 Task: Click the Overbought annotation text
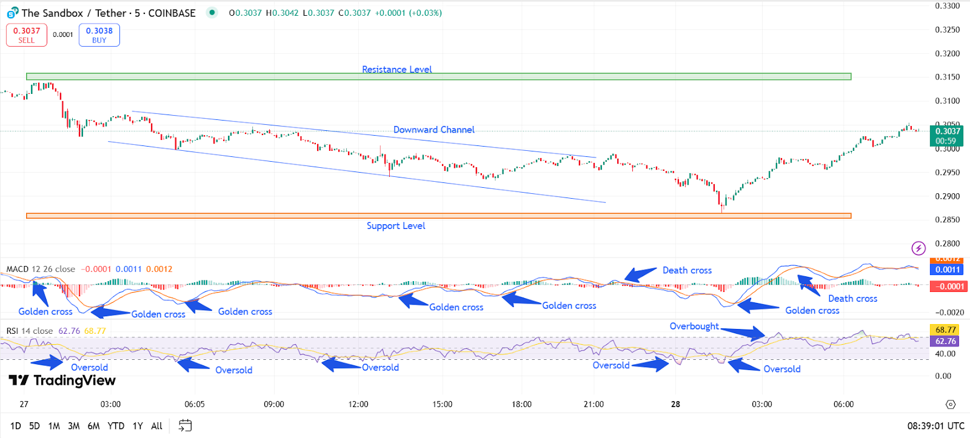pyautogui.click(x=694, y=326)
